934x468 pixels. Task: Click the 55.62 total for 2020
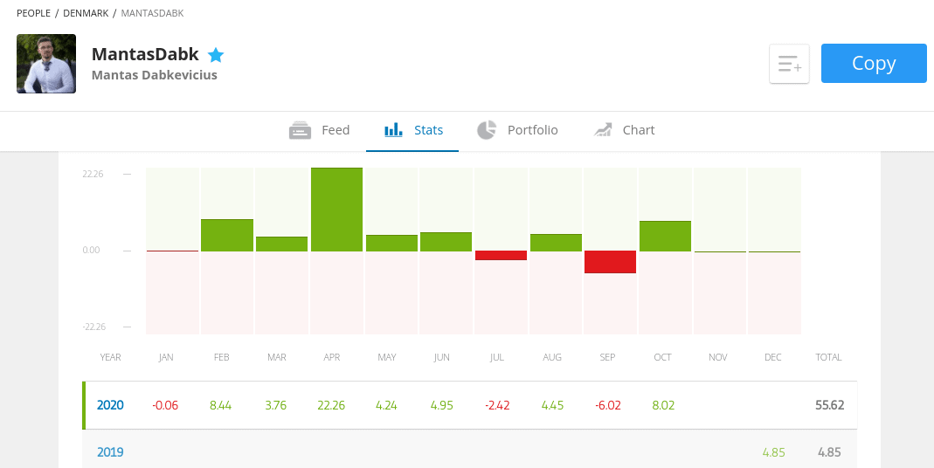coord(830,405)
